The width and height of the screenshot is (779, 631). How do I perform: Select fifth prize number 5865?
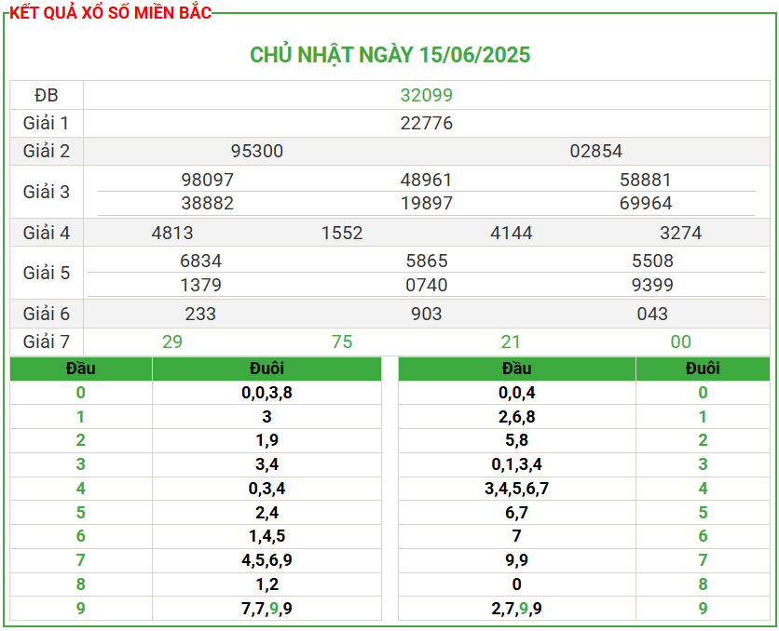tap(426, 261)
